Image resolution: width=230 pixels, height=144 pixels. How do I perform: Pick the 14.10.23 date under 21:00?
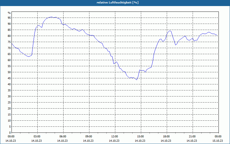[x=192, y=141]
